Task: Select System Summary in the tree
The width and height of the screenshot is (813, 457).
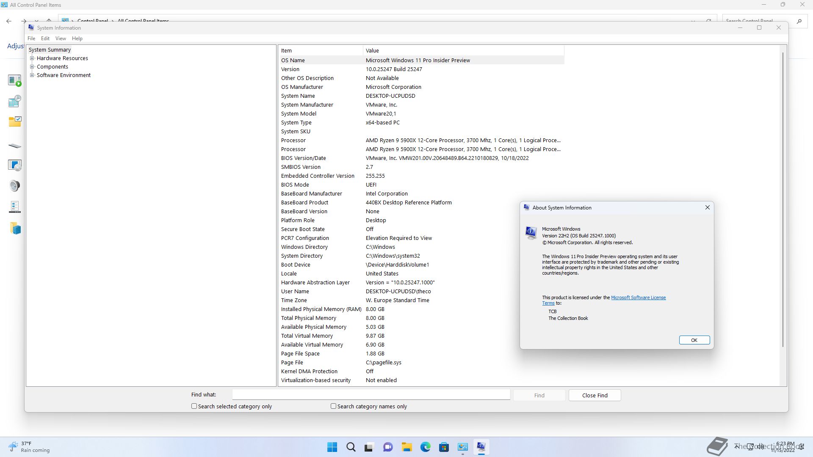Action: click(x=50, y=50)
